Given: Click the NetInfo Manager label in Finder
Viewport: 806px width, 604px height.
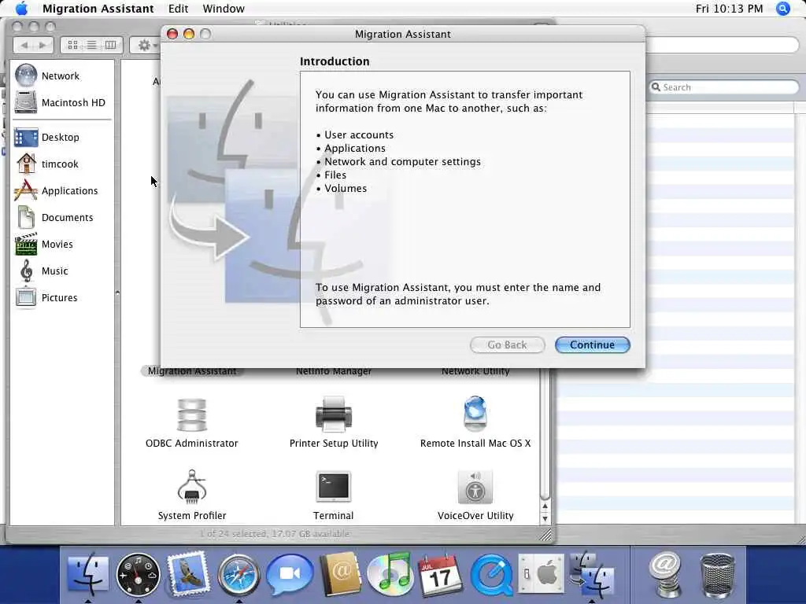Looking at the screenshot, I should (x=334, y=371).
